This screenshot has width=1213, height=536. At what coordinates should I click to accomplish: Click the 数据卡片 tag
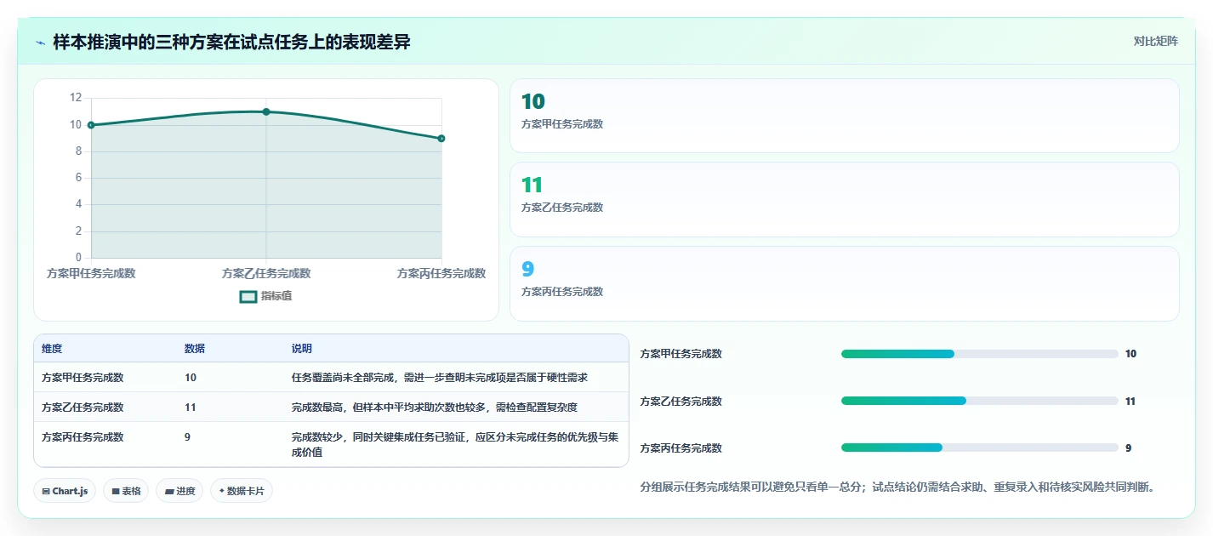coord(242,491)
